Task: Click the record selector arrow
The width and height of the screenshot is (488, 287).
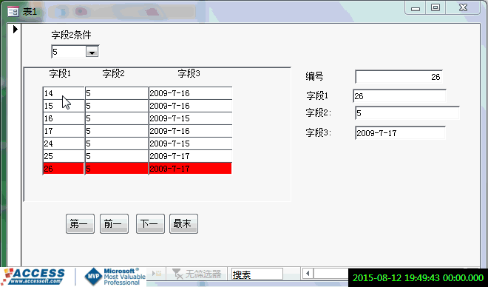Action: [x=16, y=30]
